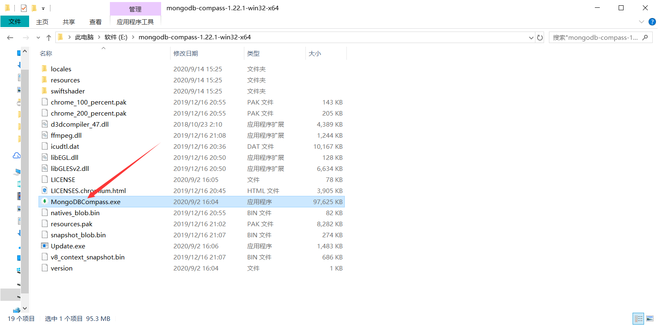Switch to details view layout button
Image resolution: width=658 pixels, height=325 pixels.
(639, 319)
